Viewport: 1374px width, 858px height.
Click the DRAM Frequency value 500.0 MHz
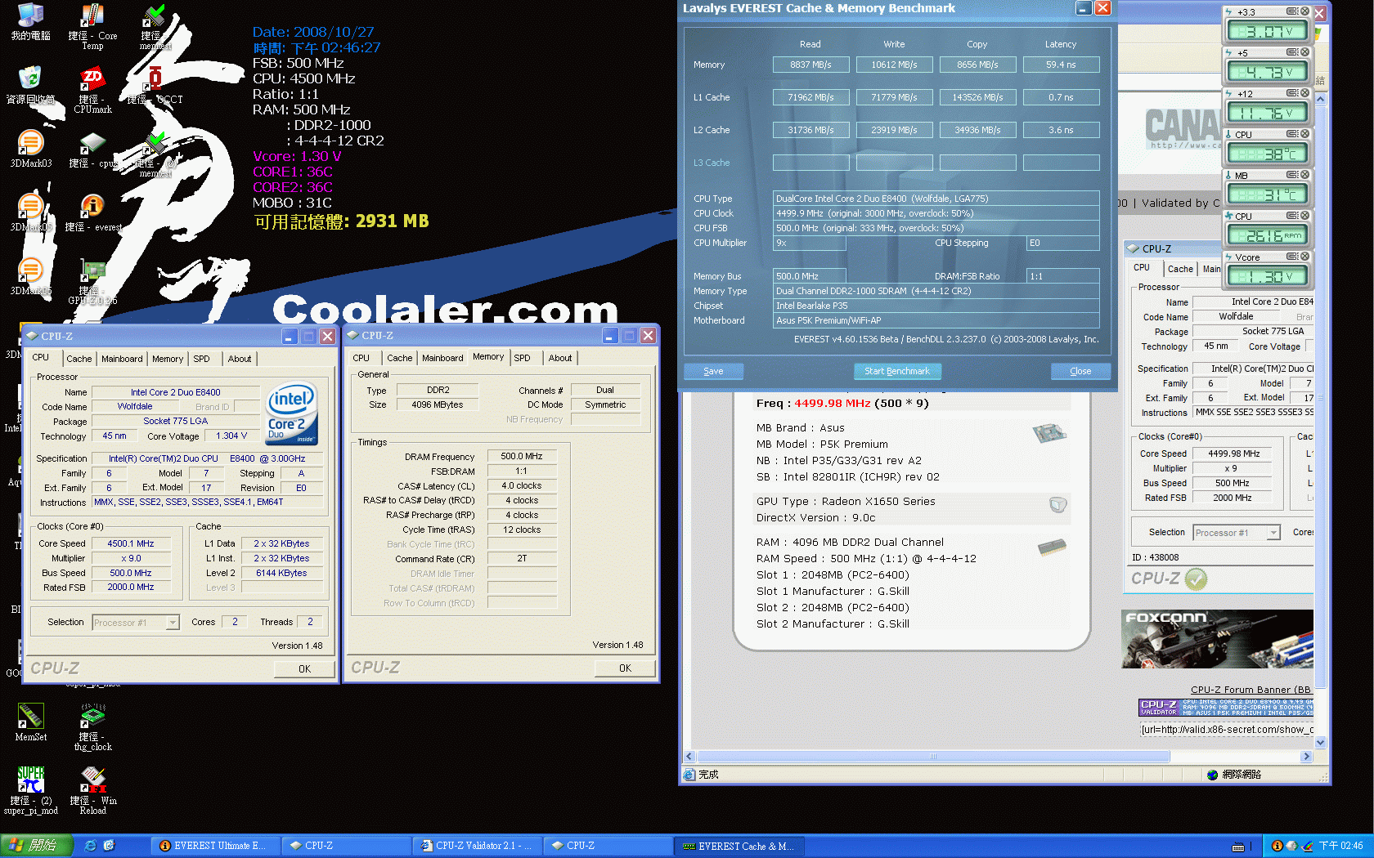point(522,456)
